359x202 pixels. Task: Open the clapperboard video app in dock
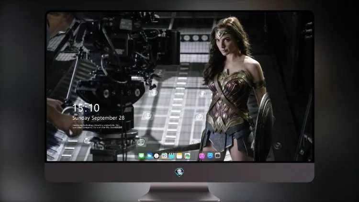click(171, 156)
